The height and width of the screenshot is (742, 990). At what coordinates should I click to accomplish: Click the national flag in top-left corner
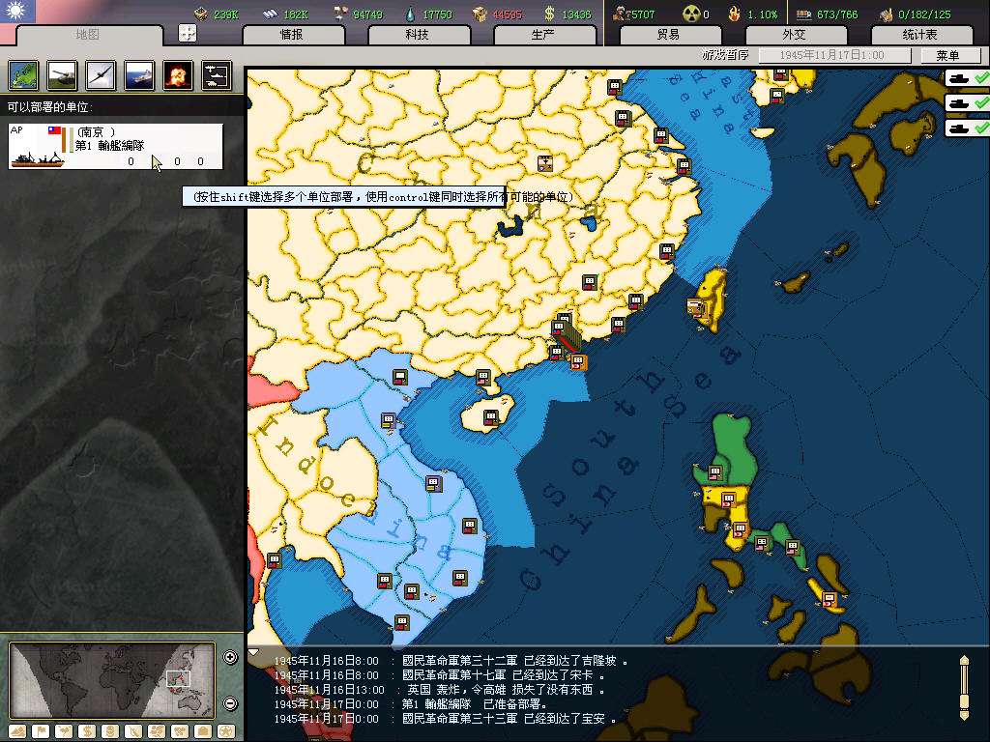pos(17,11)
